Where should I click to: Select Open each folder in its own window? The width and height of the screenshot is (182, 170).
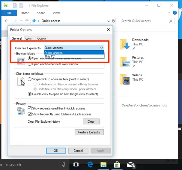pyautogui.click(x=30, y=64)
